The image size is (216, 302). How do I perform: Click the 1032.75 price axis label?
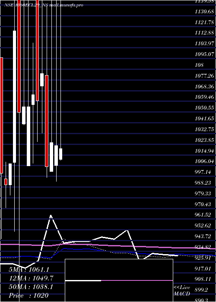click(x=204, y=129)
